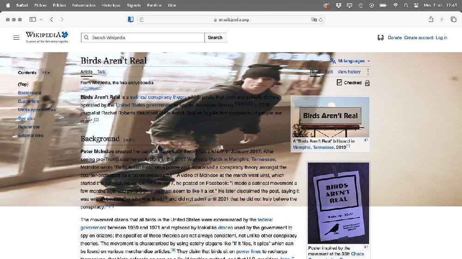This screenshot has height=259, width=462.
Task: Open the Historique menu
Action: [111, 5]
